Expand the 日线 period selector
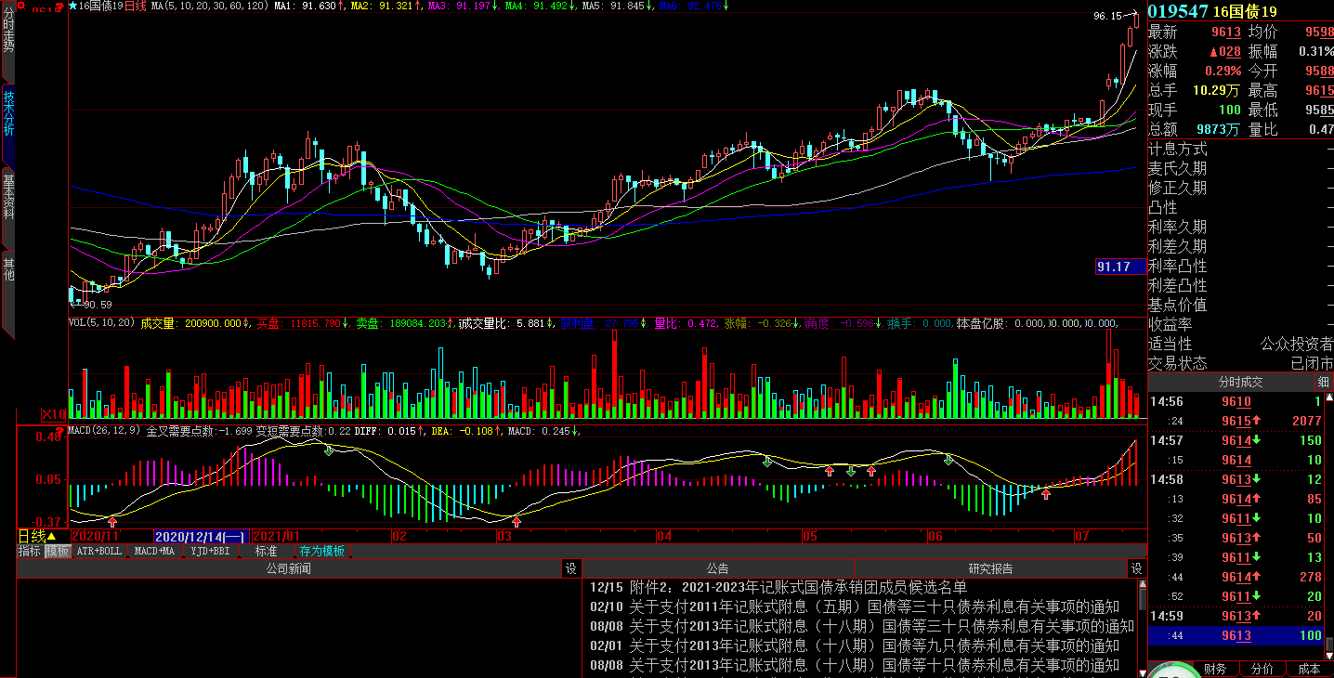The image size is (1334, 678). coord(38,536)
